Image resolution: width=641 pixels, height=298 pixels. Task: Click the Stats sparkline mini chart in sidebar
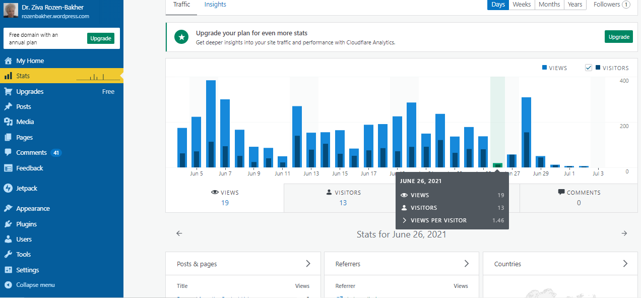98,77
